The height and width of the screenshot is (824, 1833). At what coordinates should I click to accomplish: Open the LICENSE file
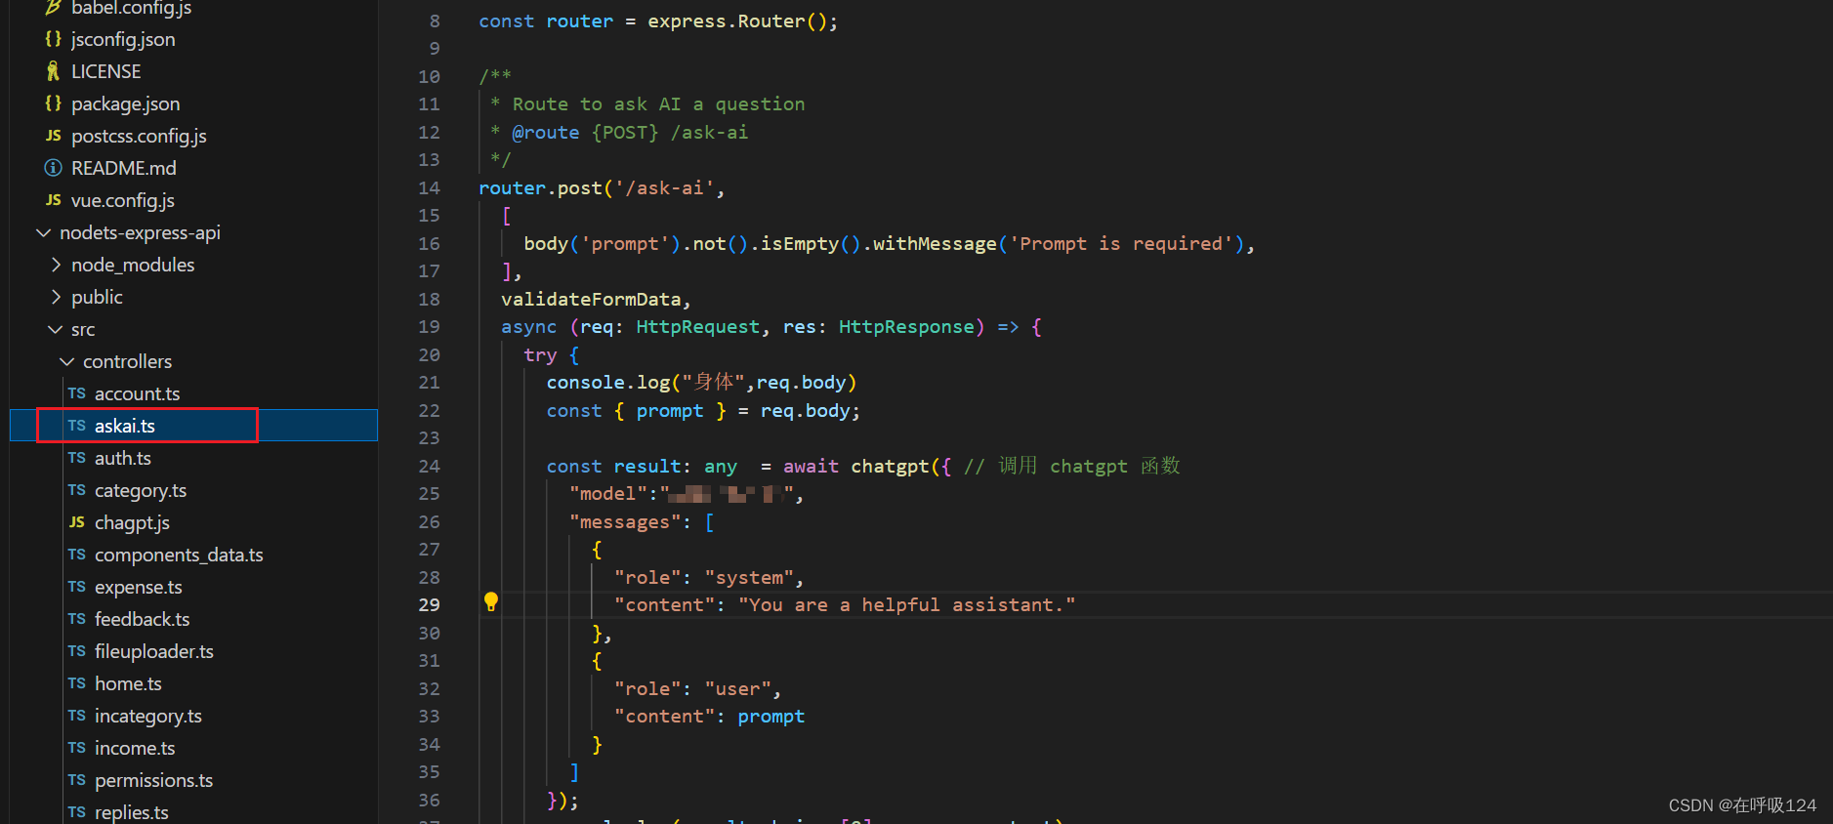pyautogui.click(x=105, y=71)
